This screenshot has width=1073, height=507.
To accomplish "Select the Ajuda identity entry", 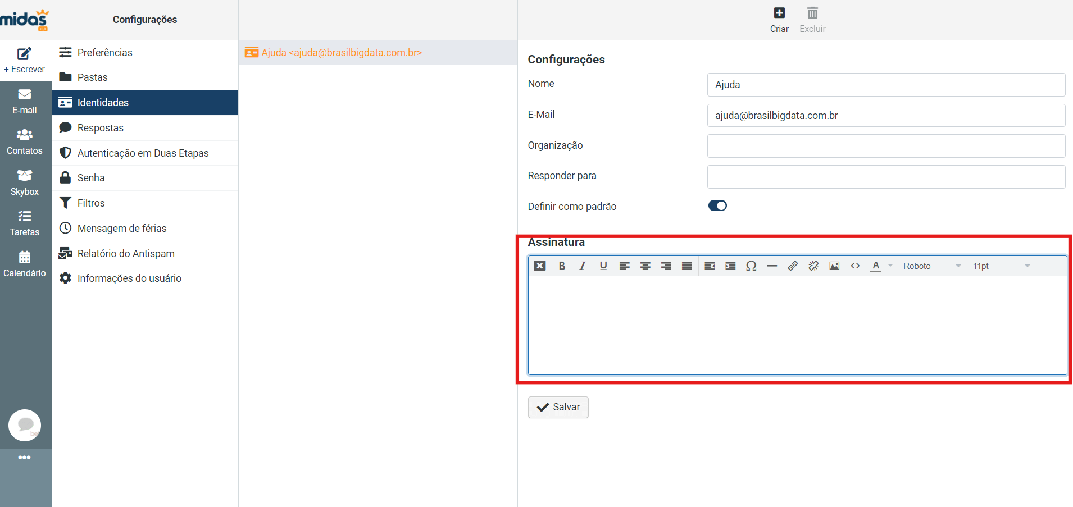I will click(342, 53).
